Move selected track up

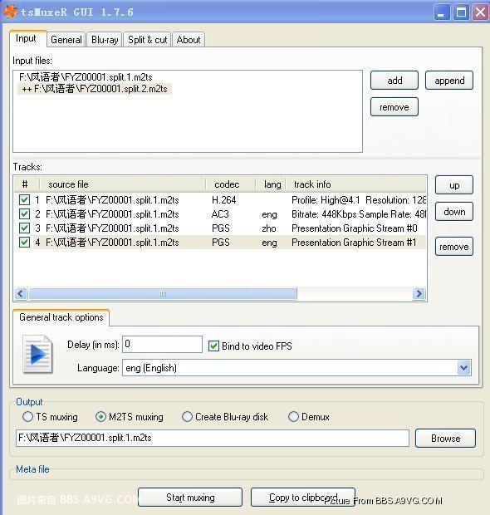click(454, 185)
